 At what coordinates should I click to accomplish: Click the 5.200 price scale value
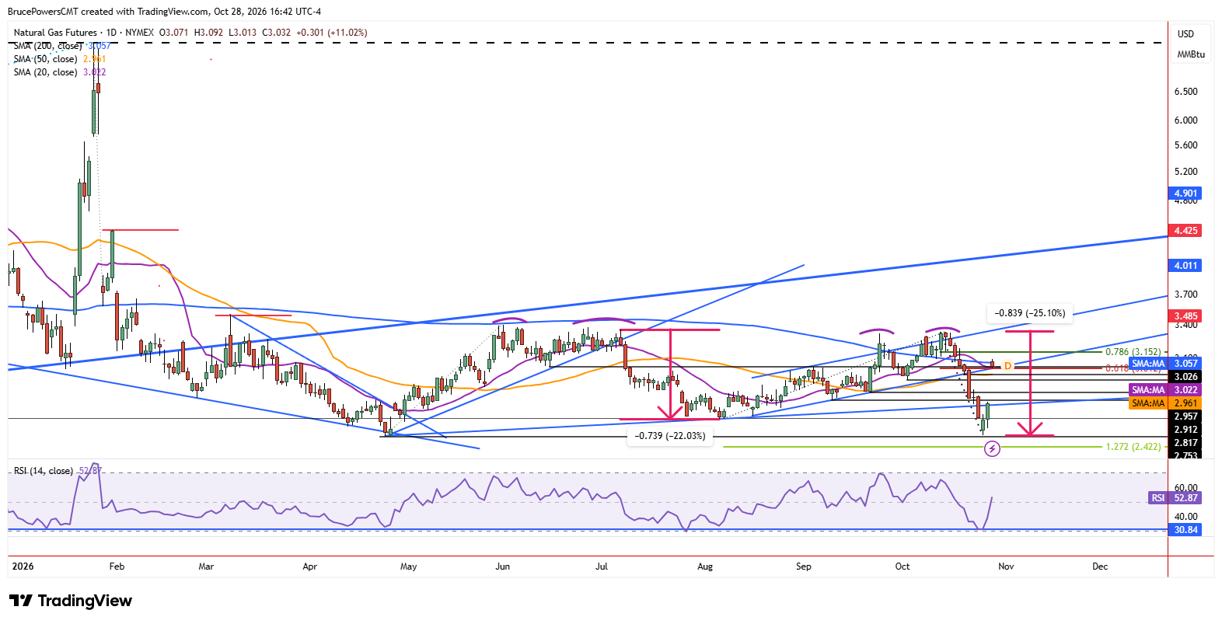(x=1185, y=172)
